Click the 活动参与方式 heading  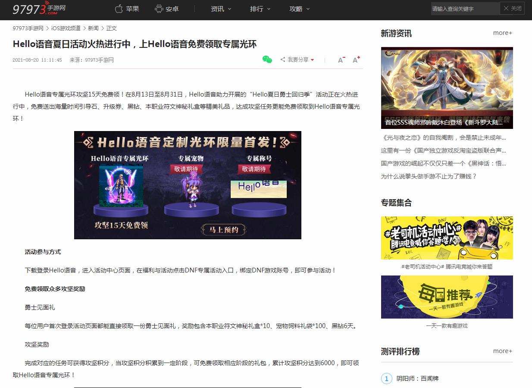[x=43, y=252]
